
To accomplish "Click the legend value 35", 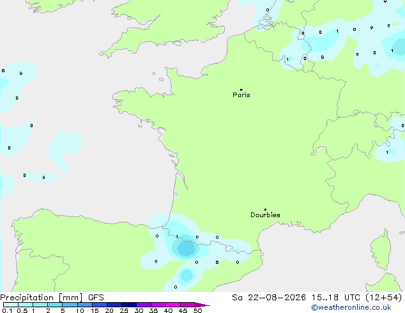I will [154, 310].
